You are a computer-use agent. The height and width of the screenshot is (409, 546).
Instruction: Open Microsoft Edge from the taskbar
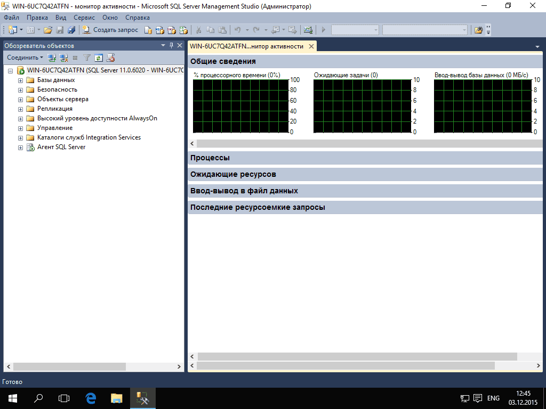click(x=91, y=398)
